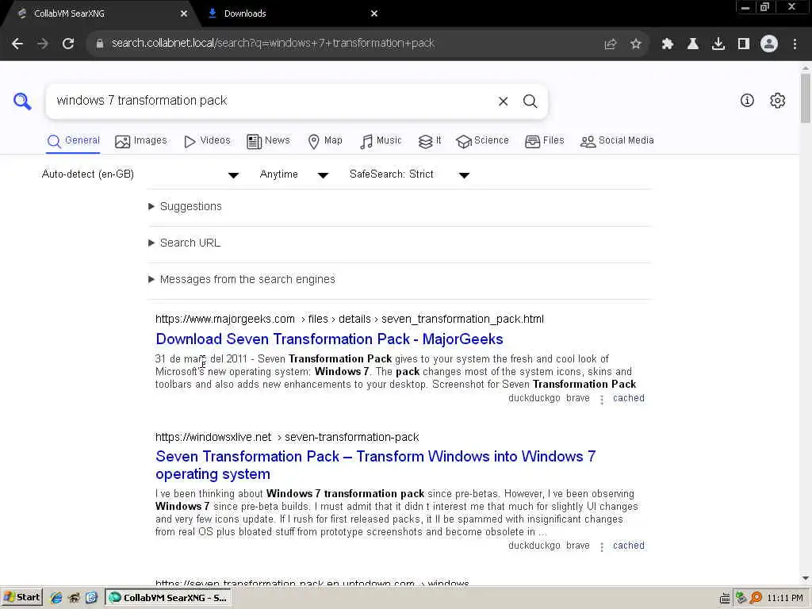Open the Anytime time range dropdown
Screen dimensions: 812x609
pos(293,174)
